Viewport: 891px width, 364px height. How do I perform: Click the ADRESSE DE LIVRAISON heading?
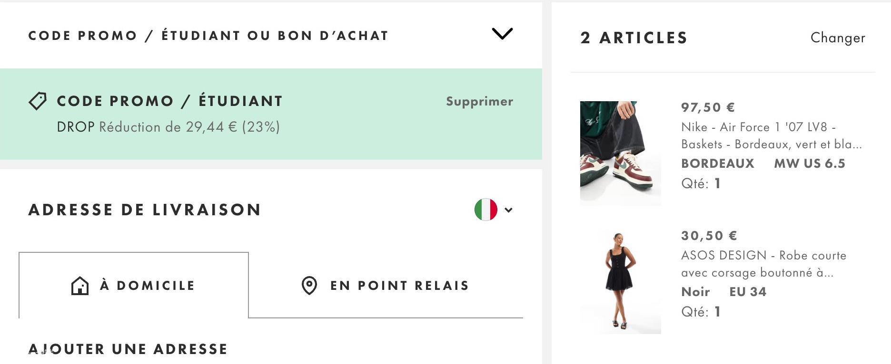[145, 210]
